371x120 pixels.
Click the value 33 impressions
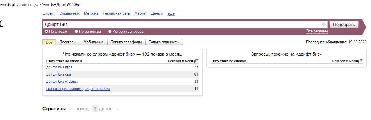tap(196, 82)
